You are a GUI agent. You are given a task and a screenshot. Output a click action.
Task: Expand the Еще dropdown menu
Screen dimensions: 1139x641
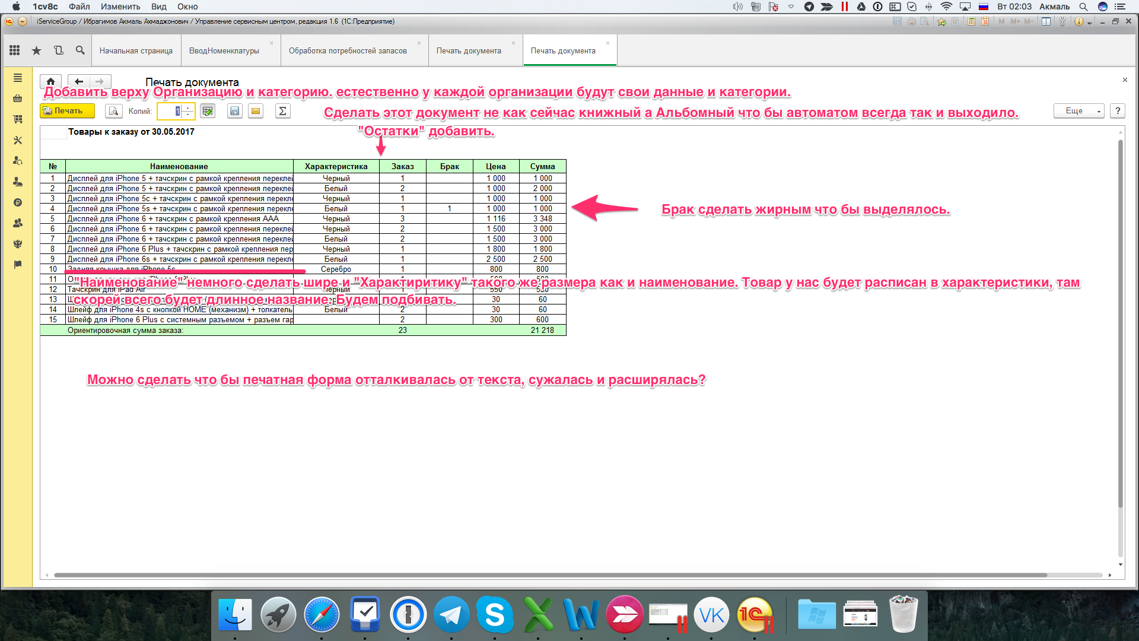point(1078,111)
